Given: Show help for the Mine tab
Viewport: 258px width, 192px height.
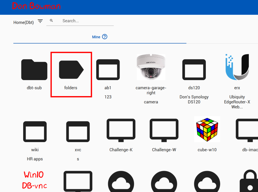Looking at the screenshot, I should (105, 37).
